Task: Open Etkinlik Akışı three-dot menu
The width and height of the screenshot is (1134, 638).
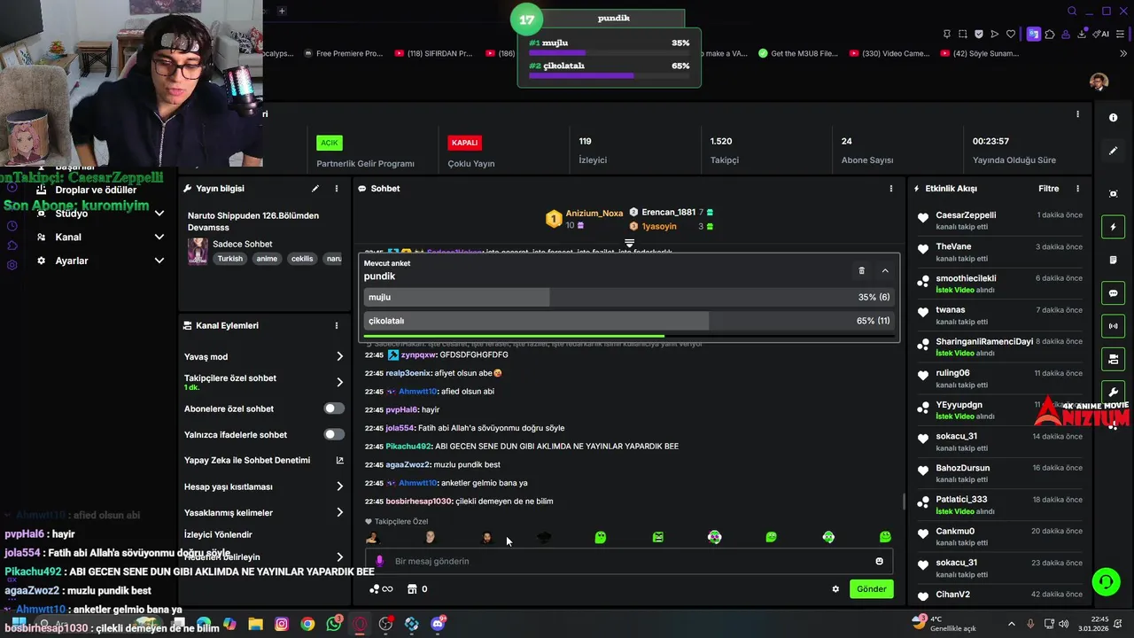Action: point(1077,189)
